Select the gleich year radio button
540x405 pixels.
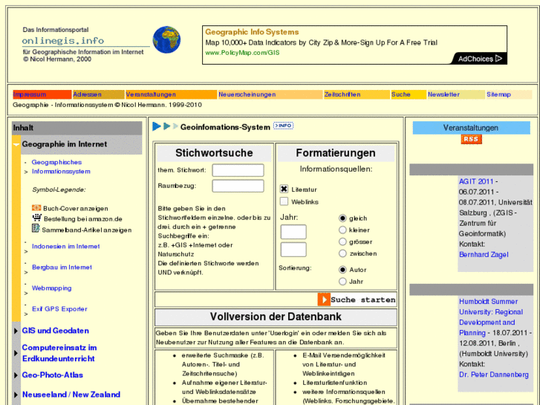pos(342,218)
